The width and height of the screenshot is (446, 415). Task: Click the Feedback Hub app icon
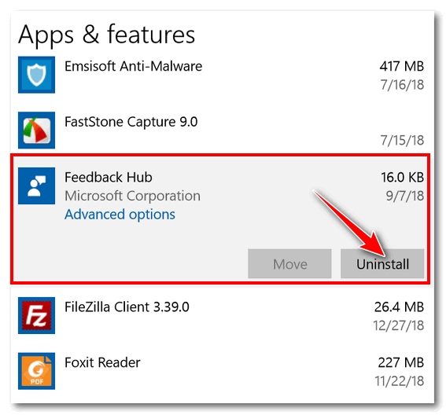36,186
